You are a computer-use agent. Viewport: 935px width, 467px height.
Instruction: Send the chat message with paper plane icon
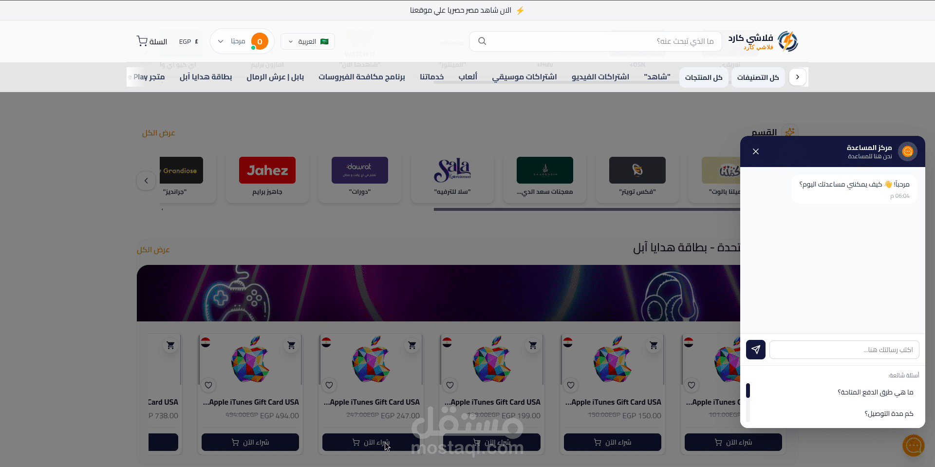756,350
